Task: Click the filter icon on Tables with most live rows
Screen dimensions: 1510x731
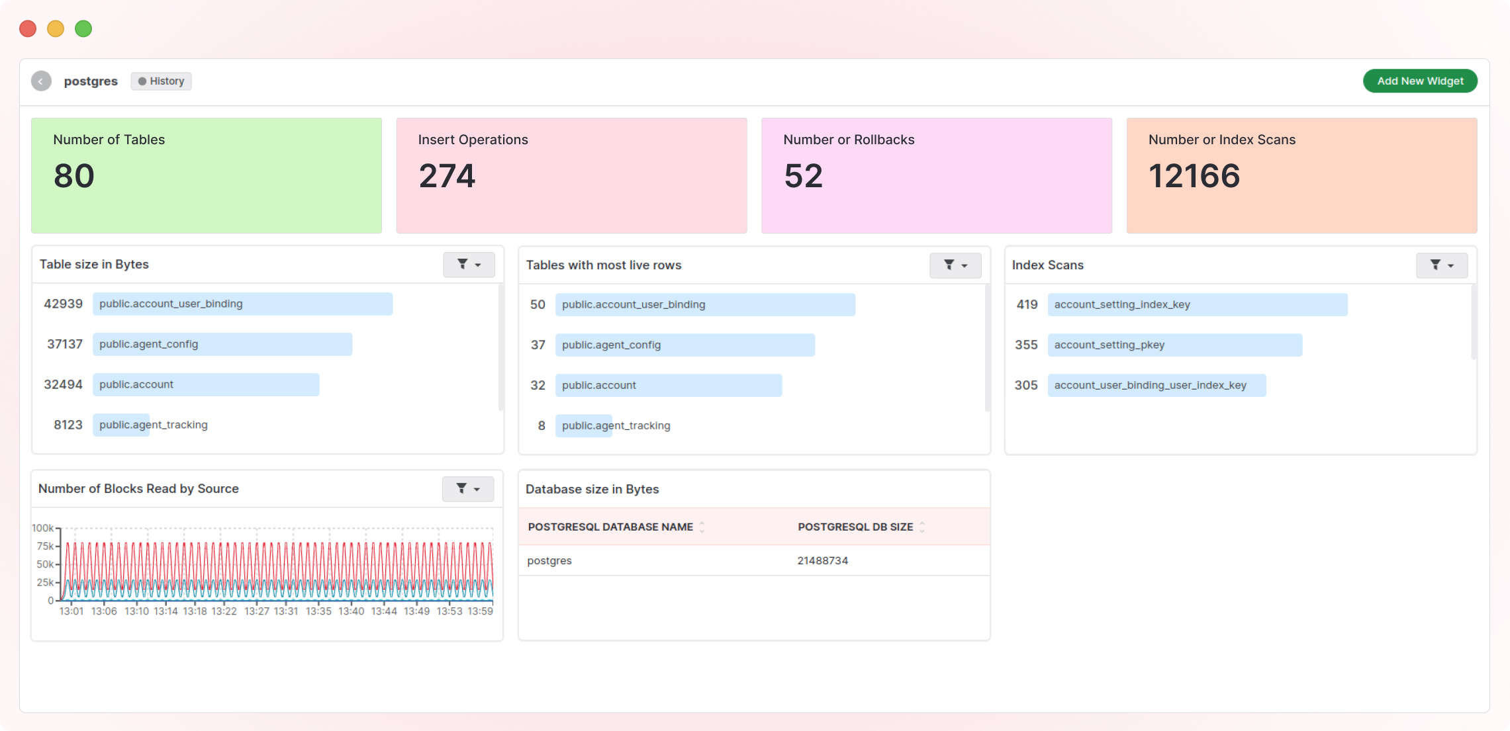Action: click(951, 265)
